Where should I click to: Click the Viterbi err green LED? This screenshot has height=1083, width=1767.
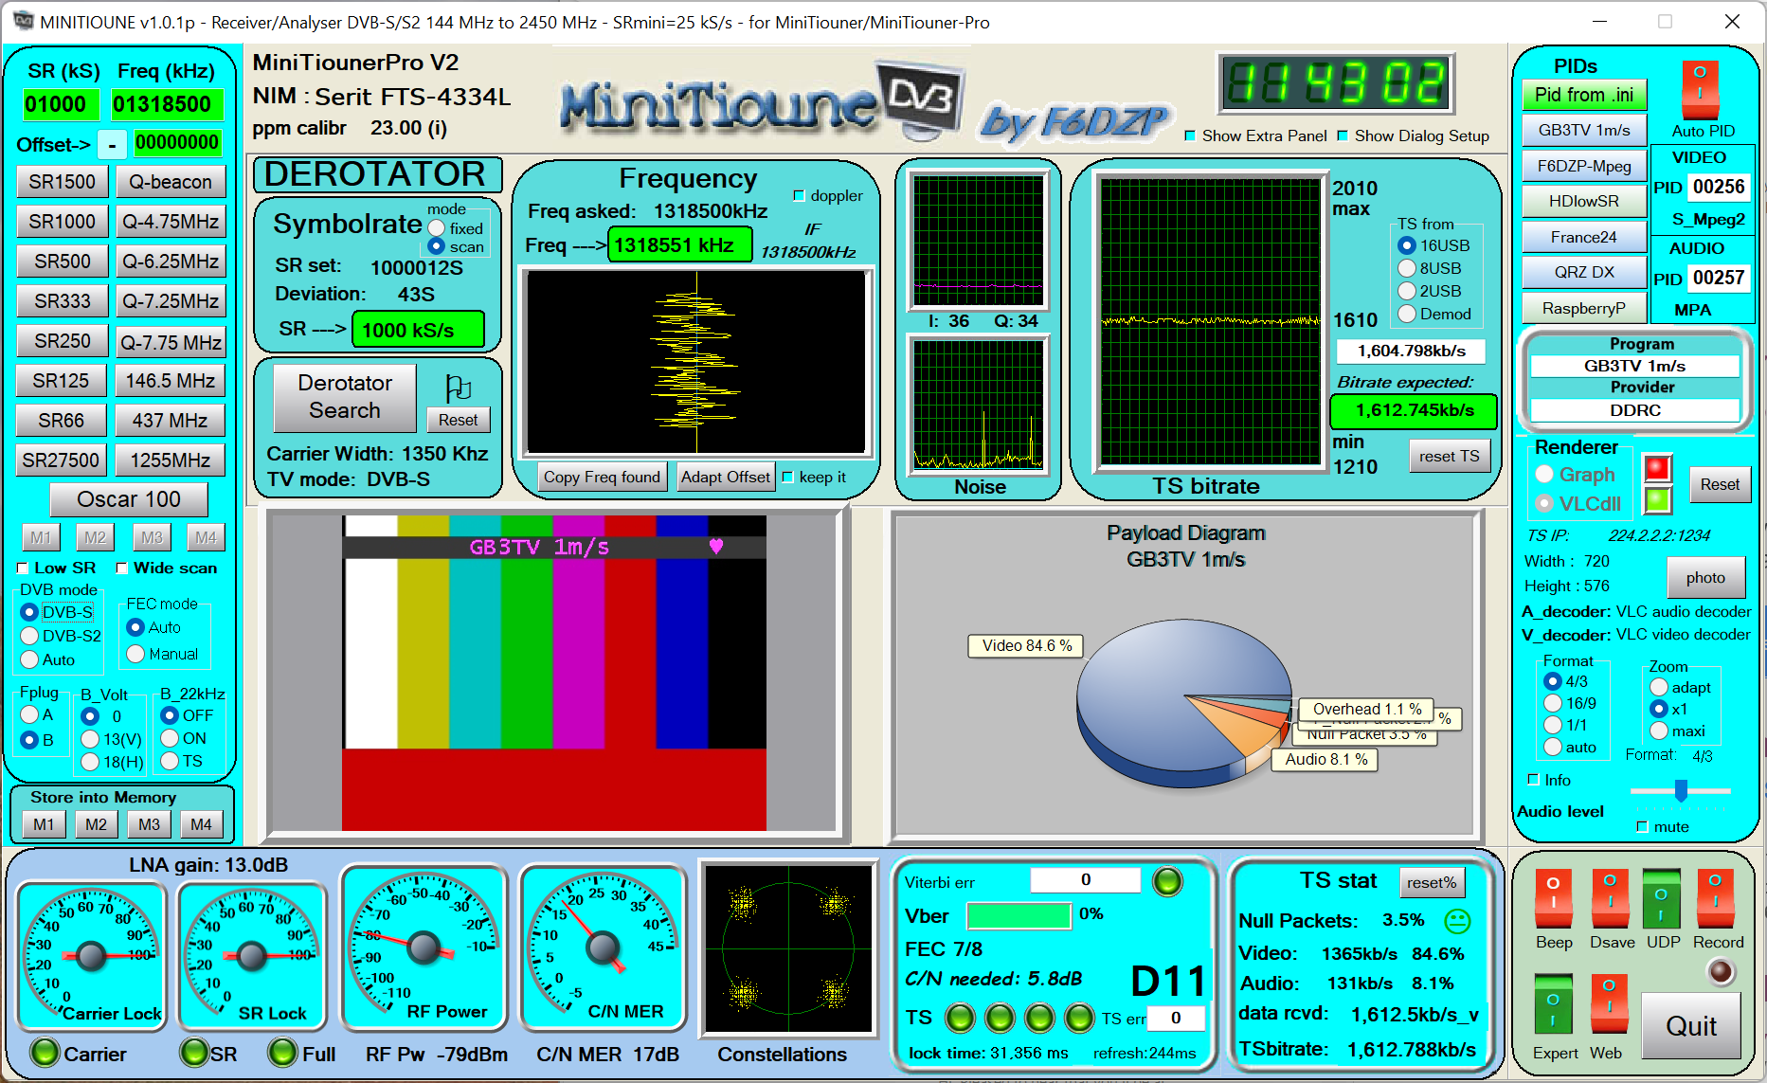[1167, 881]
